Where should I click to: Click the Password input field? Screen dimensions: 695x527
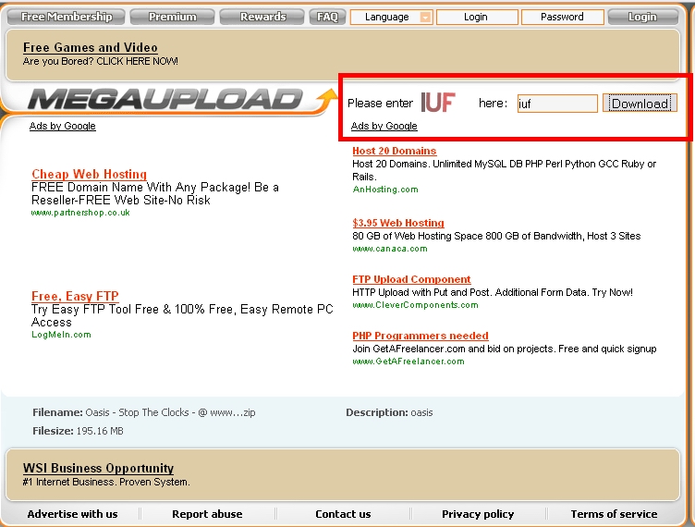click(563, 17)
